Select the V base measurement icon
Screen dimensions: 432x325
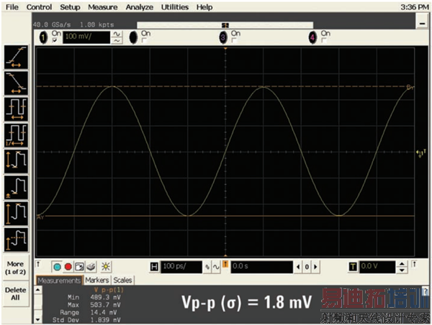[16, 188]
